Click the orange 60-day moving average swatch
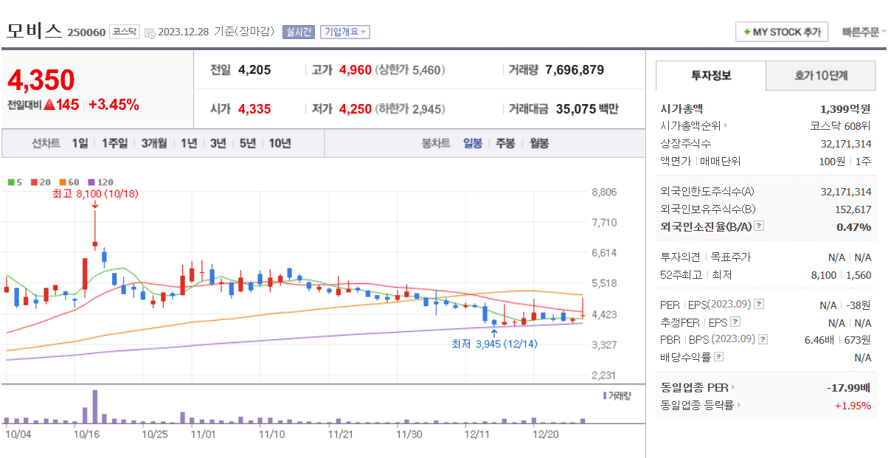 pos(63,182)
